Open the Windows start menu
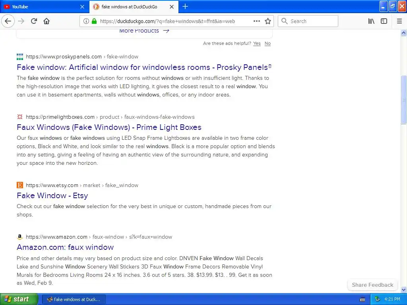Image resolution: width=407 pixels, height=305 pixels. (19, 299)
